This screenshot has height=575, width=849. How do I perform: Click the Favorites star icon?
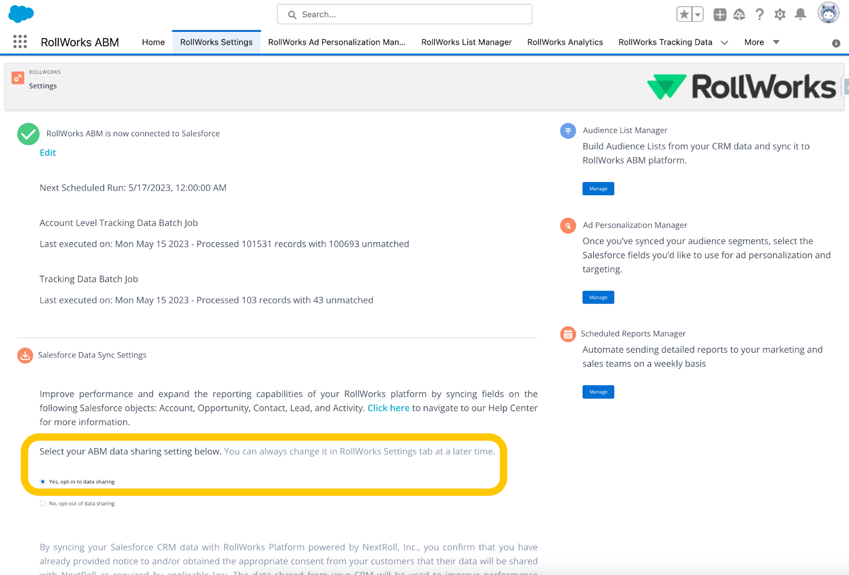pyautogui.click(x=684, y=14)
